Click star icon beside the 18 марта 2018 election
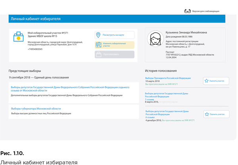The width and height of the screenshot is (238, 165). click(207, 81)
